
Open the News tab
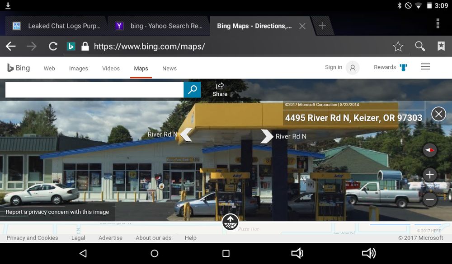pyautogui.click(x=169, y=69)
